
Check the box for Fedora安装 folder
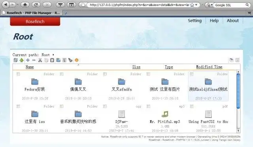tap(18, 74)
